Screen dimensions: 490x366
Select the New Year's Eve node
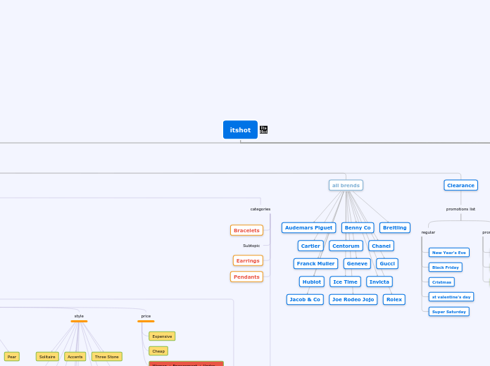coord(448,253)
